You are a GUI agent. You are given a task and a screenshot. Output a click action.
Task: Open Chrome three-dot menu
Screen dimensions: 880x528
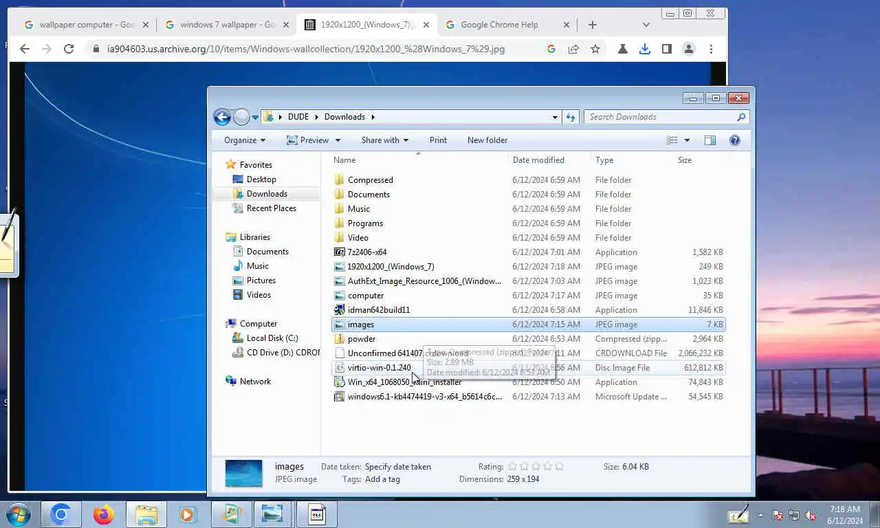[x=711, y=49]
